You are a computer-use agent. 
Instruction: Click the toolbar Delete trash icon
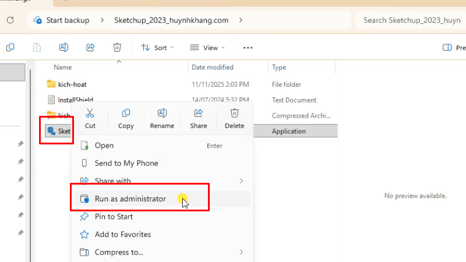click(117, 48)
